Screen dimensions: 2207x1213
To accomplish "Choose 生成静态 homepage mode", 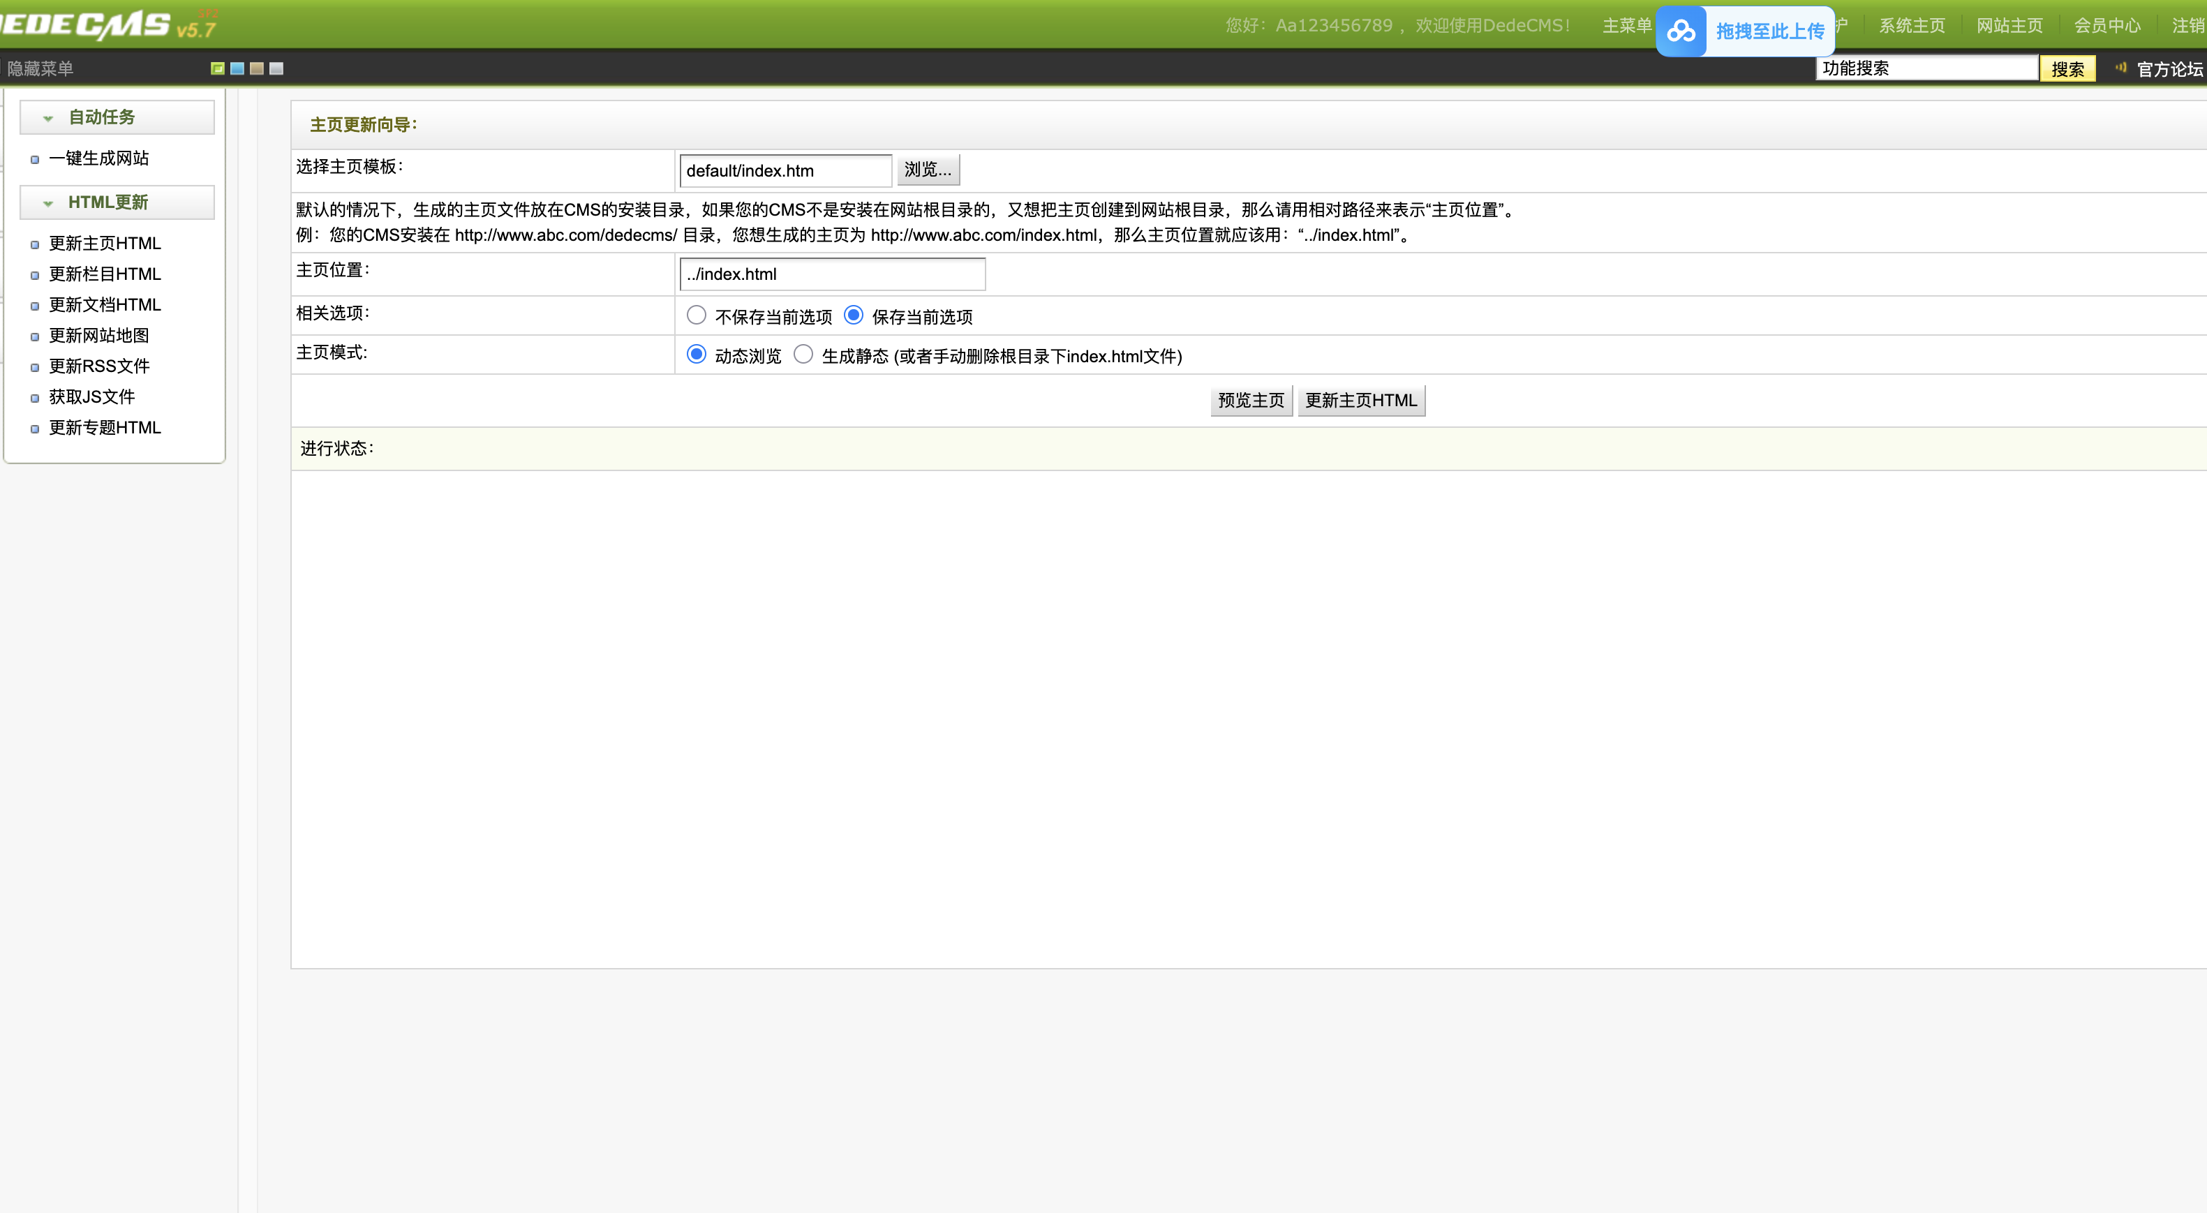I will (x=803, y=355).
